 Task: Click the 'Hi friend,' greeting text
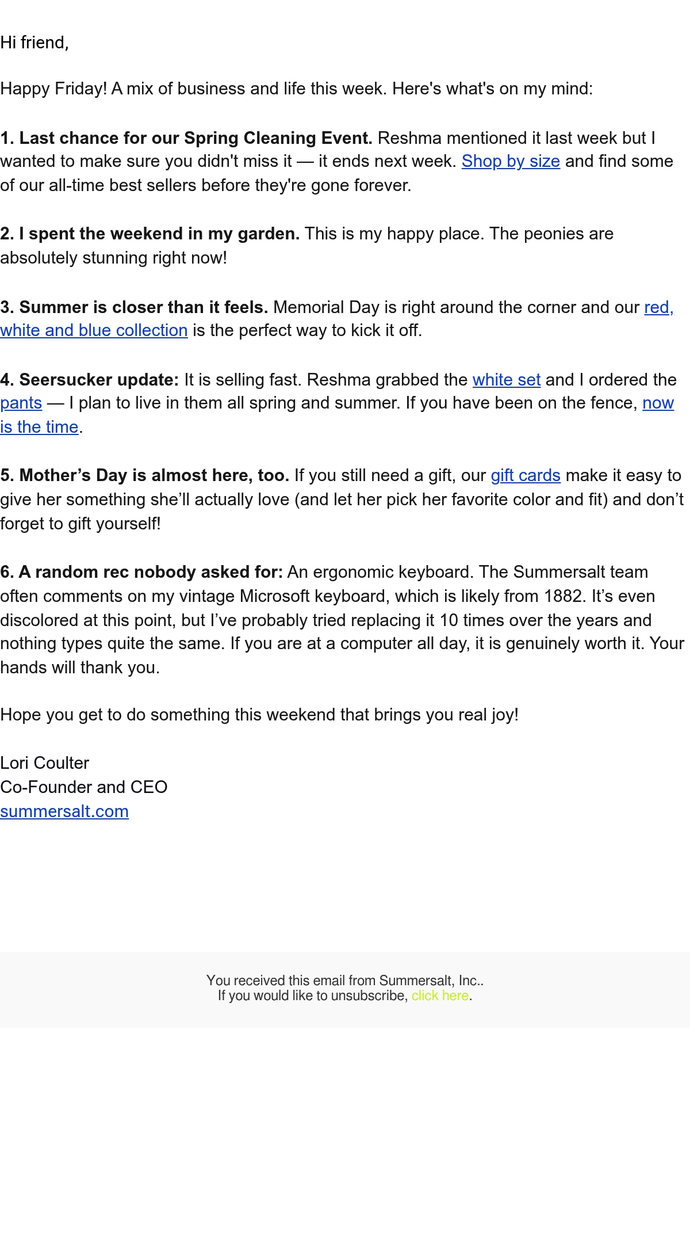tap(34, 43)
